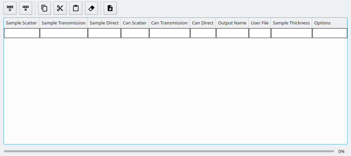Erase selected cells with eraser icon
This screenshot has height=156, width=351.
[x=91, y=8]
